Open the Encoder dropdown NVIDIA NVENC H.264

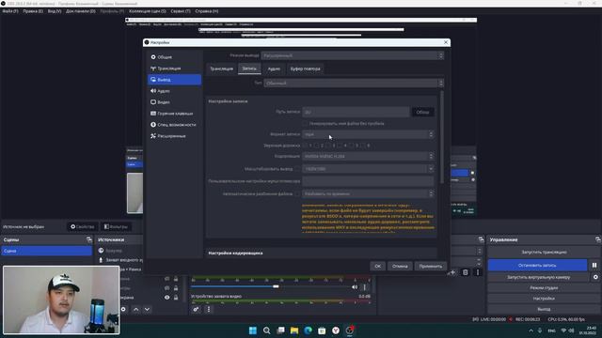(x=368, y=157)
